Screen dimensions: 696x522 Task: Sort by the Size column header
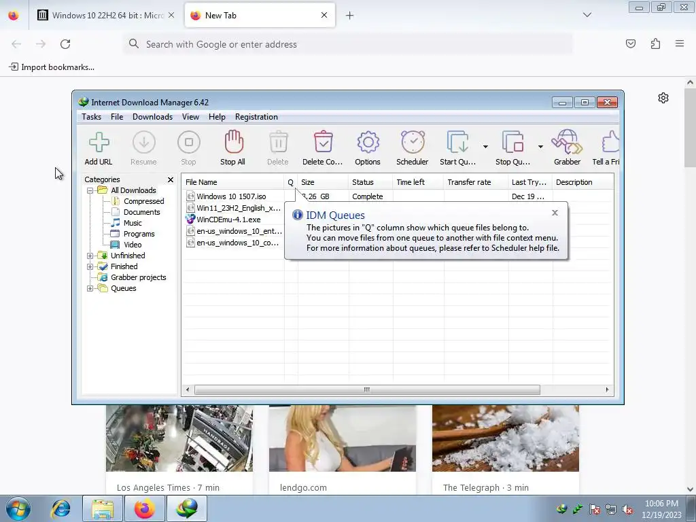click(323, 182)
